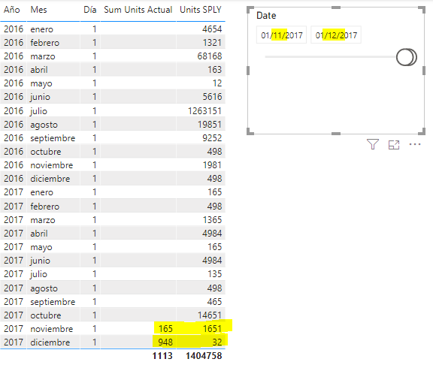Open More options ellipsis on slicer
Image resolution: width=433 pixels, height=365 pixels.
click(415, 144)
